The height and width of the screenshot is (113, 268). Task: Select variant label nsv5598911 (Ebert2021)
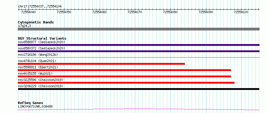point(38,67)
